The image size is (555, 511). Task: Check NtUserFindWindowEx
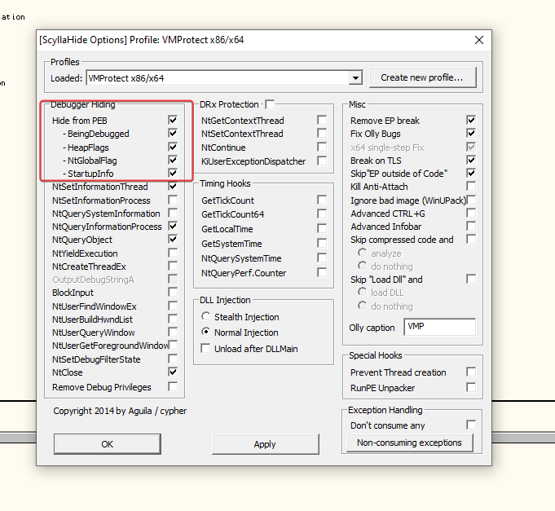[173, 306]
